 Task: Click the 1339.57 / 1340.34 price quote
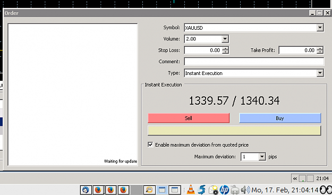click(x=234, y=100)
